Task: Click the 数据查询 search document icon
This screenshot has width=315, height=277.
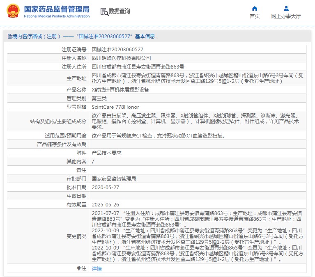Action: tap(104, 11)
